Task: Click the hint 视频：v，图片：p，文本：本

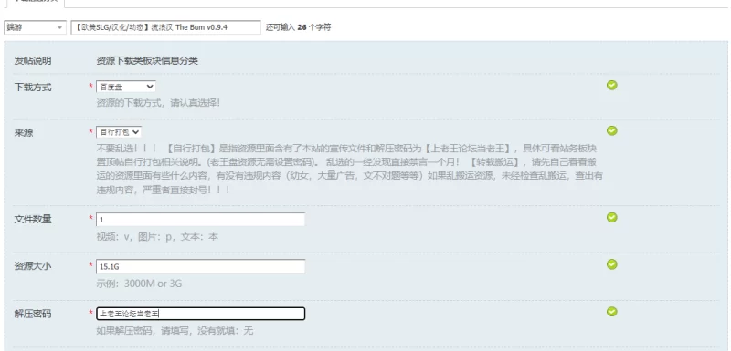Action: click(157, 237)
